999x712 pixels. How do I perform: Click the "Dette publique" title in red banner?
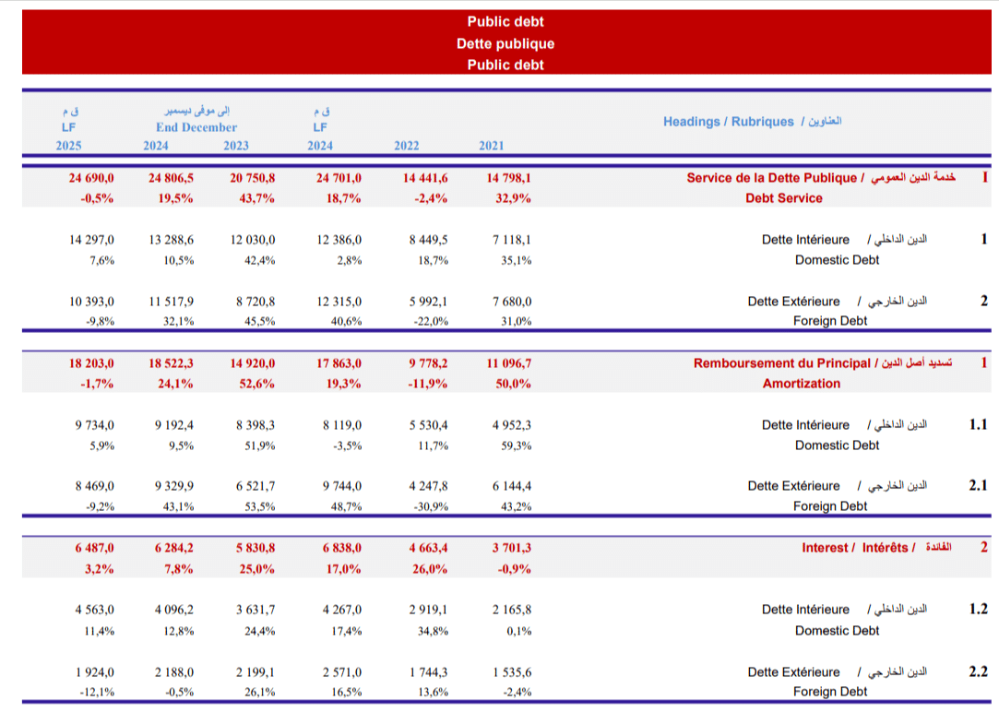(x=505, y=43)
